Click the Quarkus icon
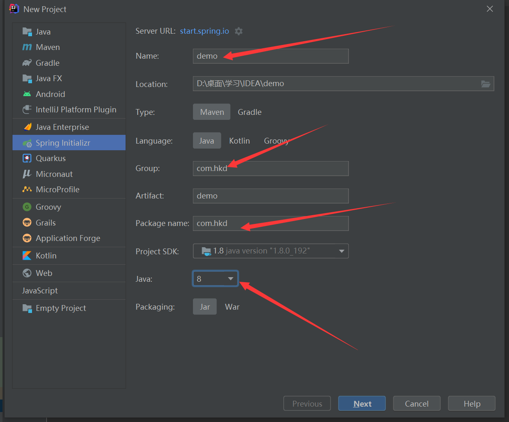The image size is (509, 422). 27,158
